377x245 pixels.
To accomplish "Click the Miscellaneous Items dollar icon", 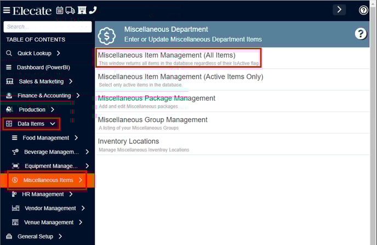I will coord(15,180).
